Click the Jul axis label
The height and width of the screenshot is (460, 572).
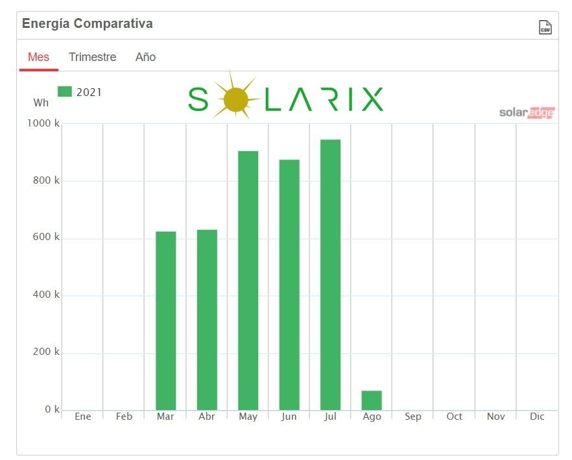click(x=330, y=417)
